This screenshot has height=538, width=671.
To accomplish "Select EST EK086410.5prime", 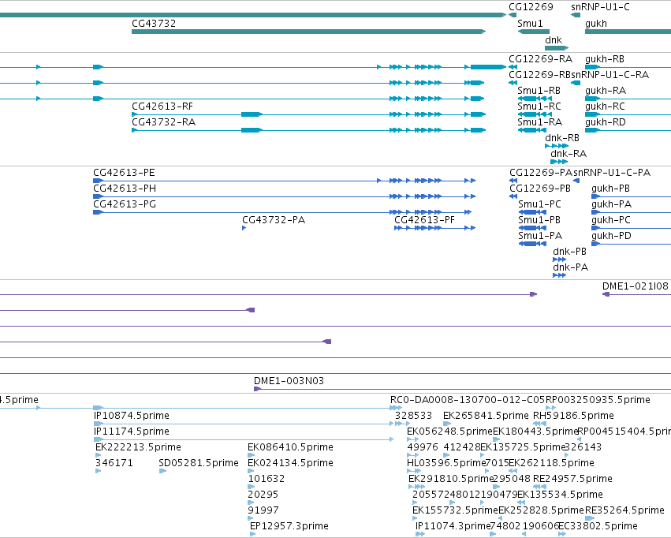I will pos(291,447).
